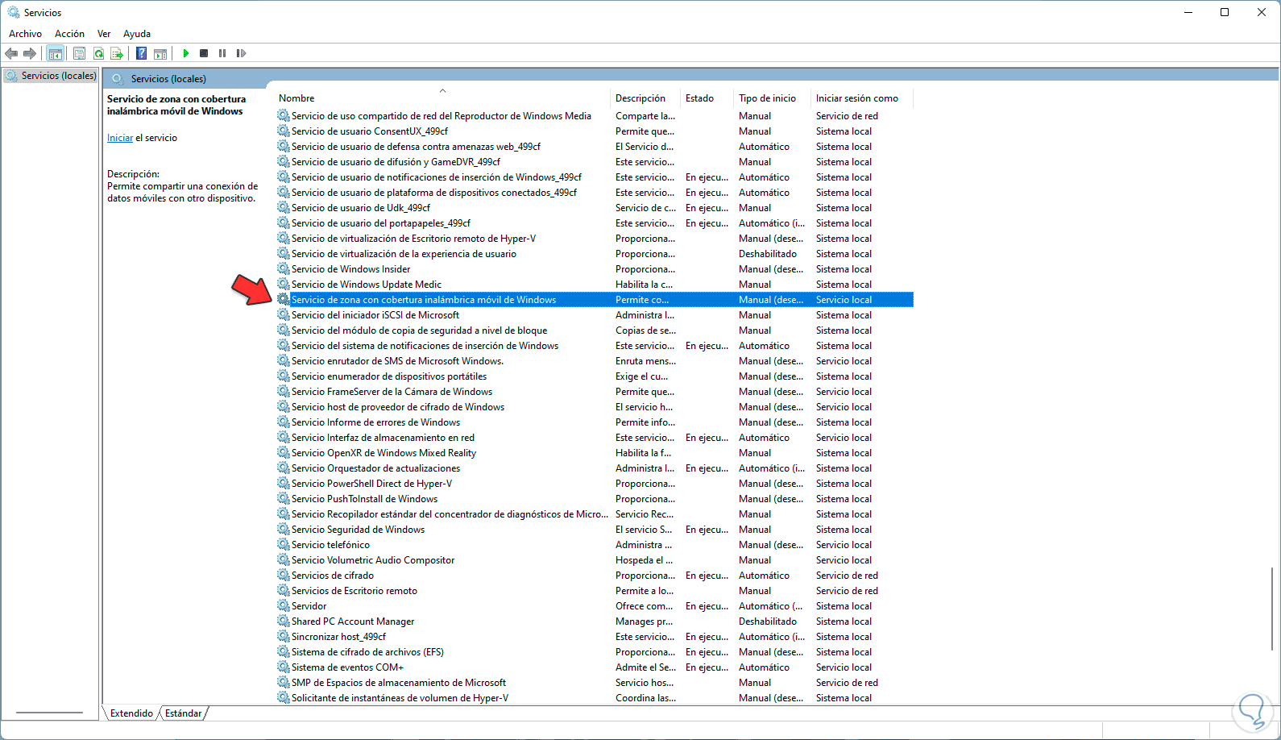1281x740 pixels.
Task: Click gear icon of Servicio FrameServer de la Cámara
Action: (284, 392)
